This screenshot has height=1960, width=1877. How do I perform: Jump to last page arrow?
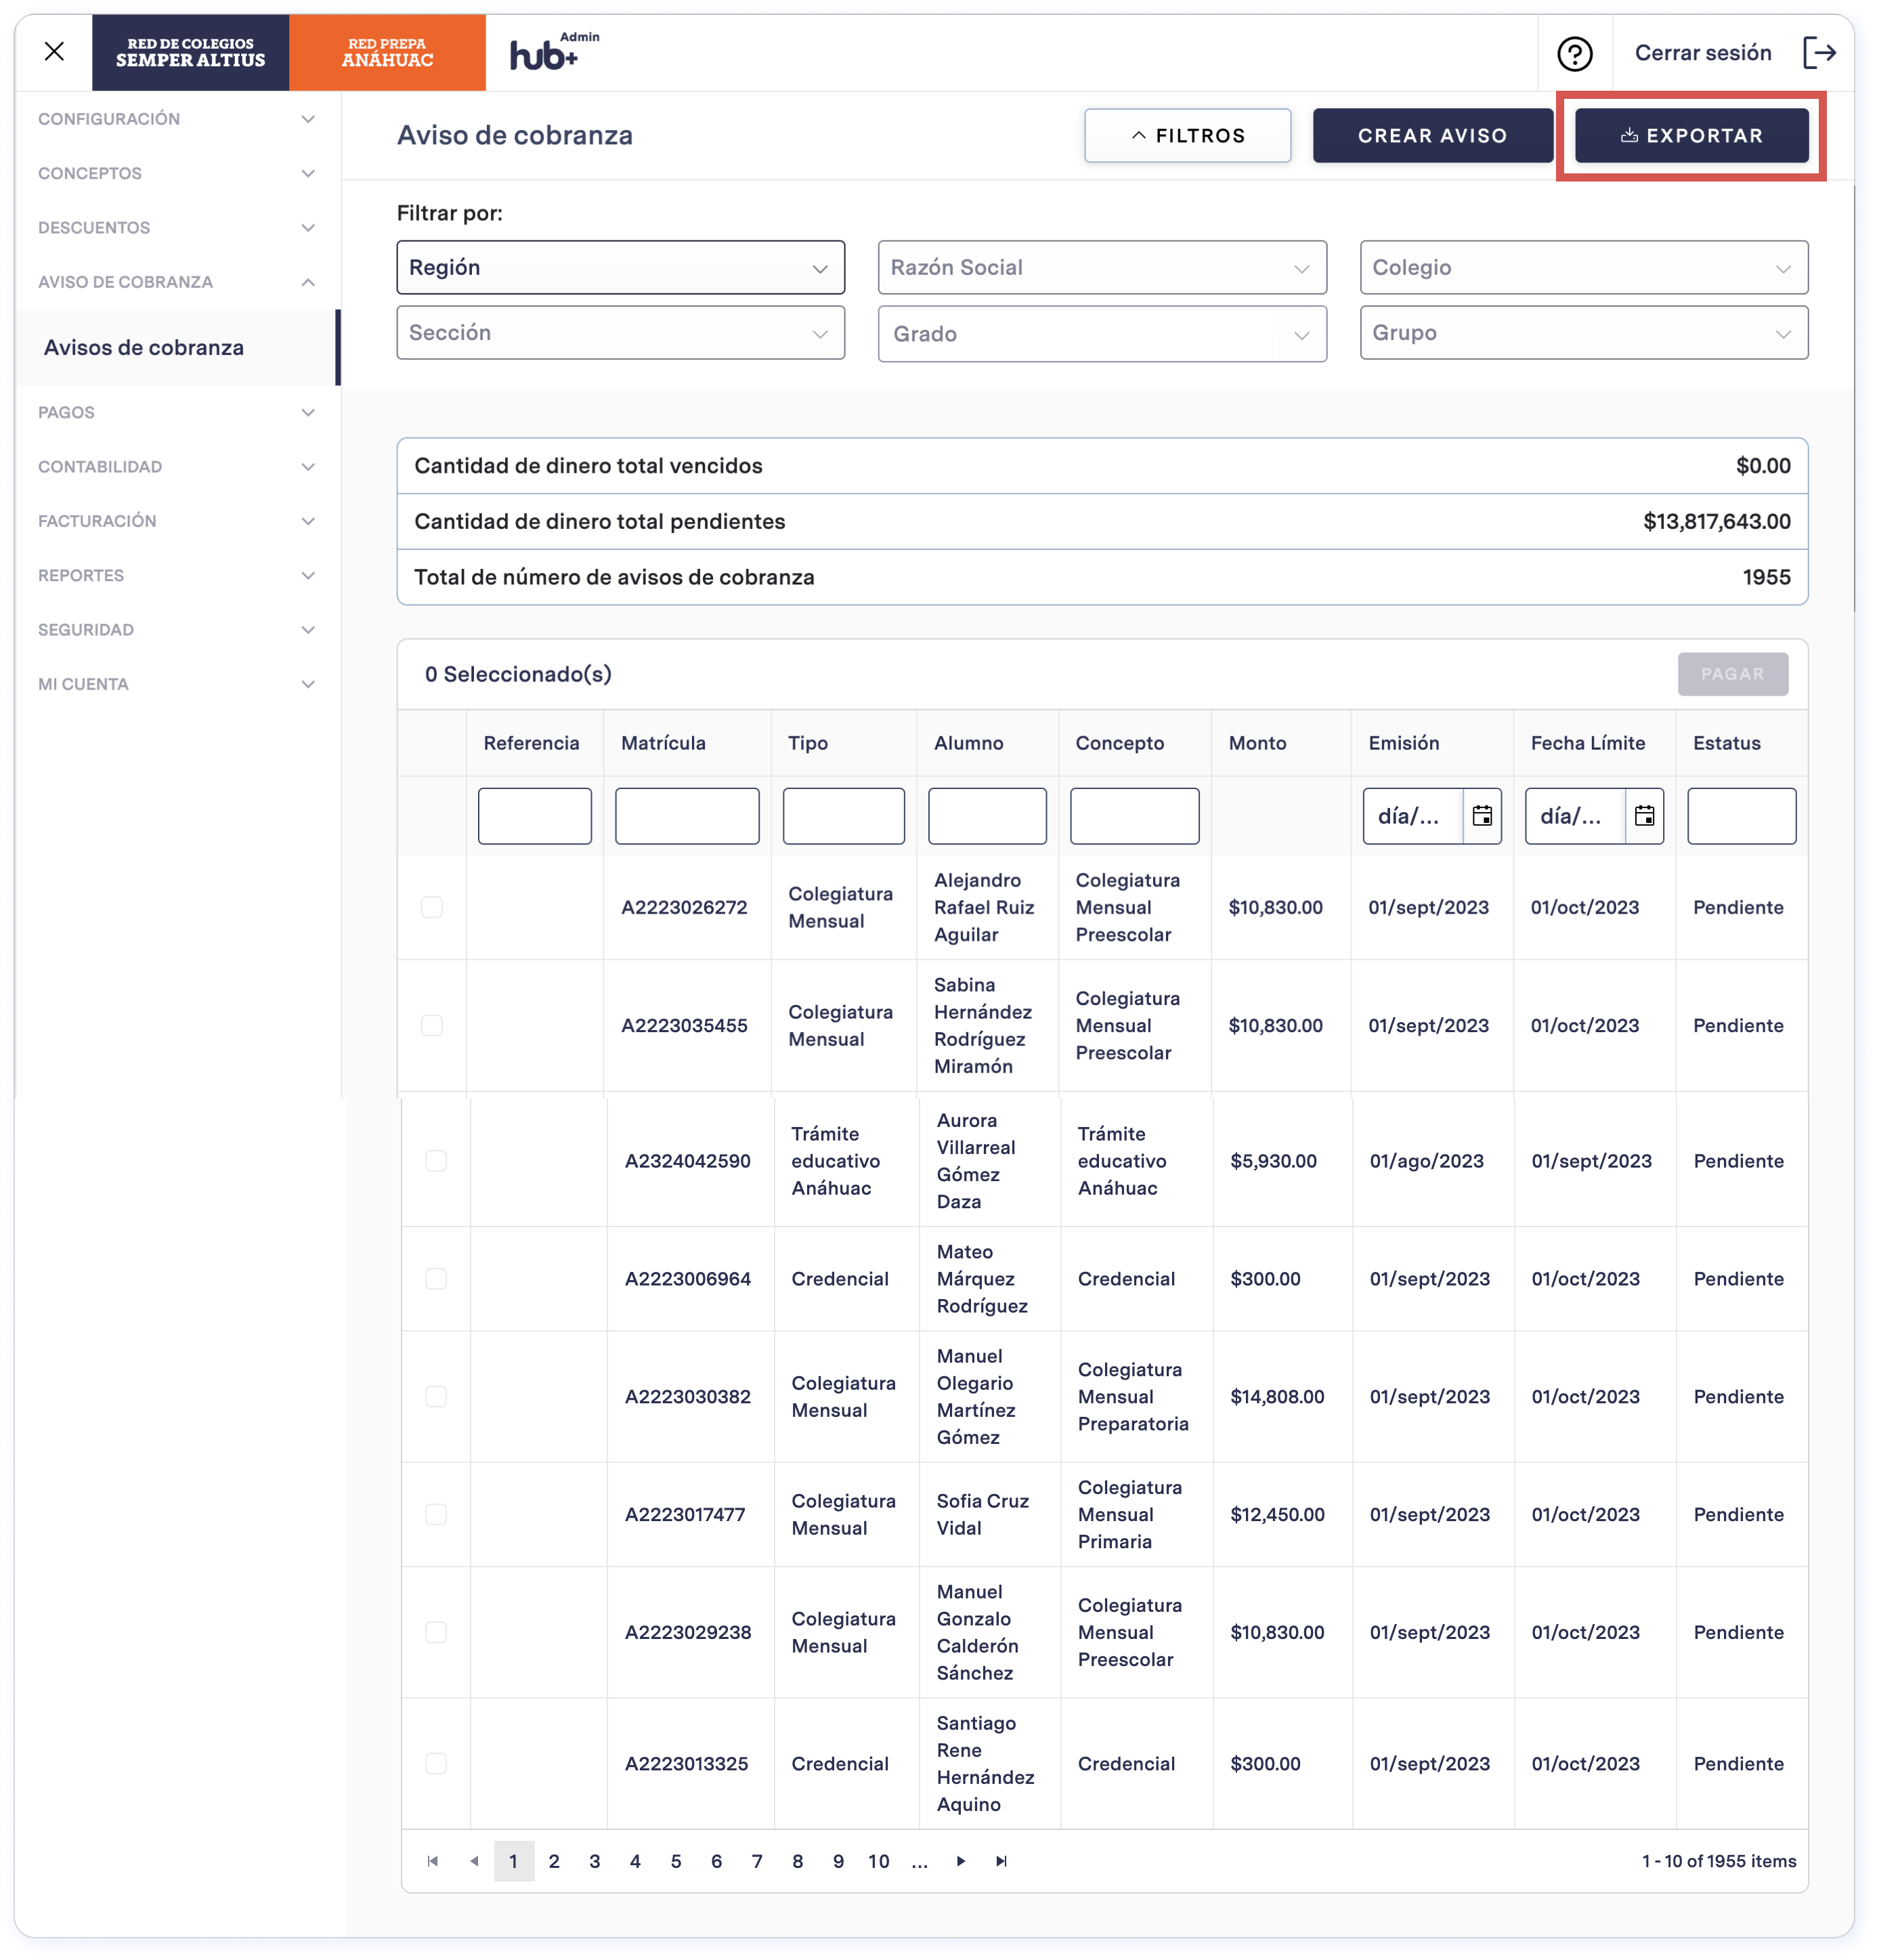click(x=1000, y=1860)
